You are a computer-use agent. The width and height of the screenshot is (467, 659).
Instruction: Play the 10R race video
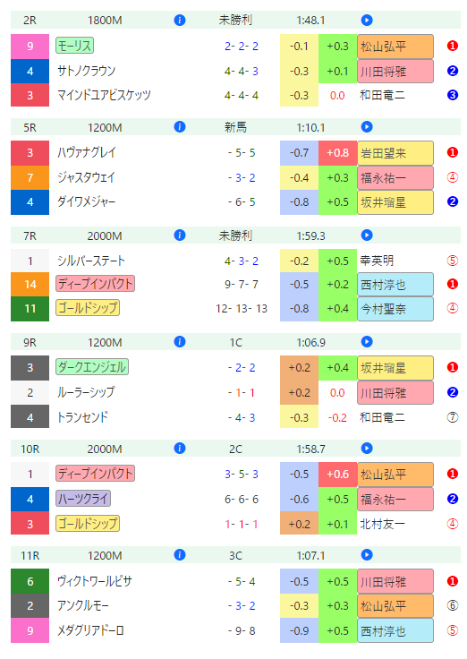(367, 449)
